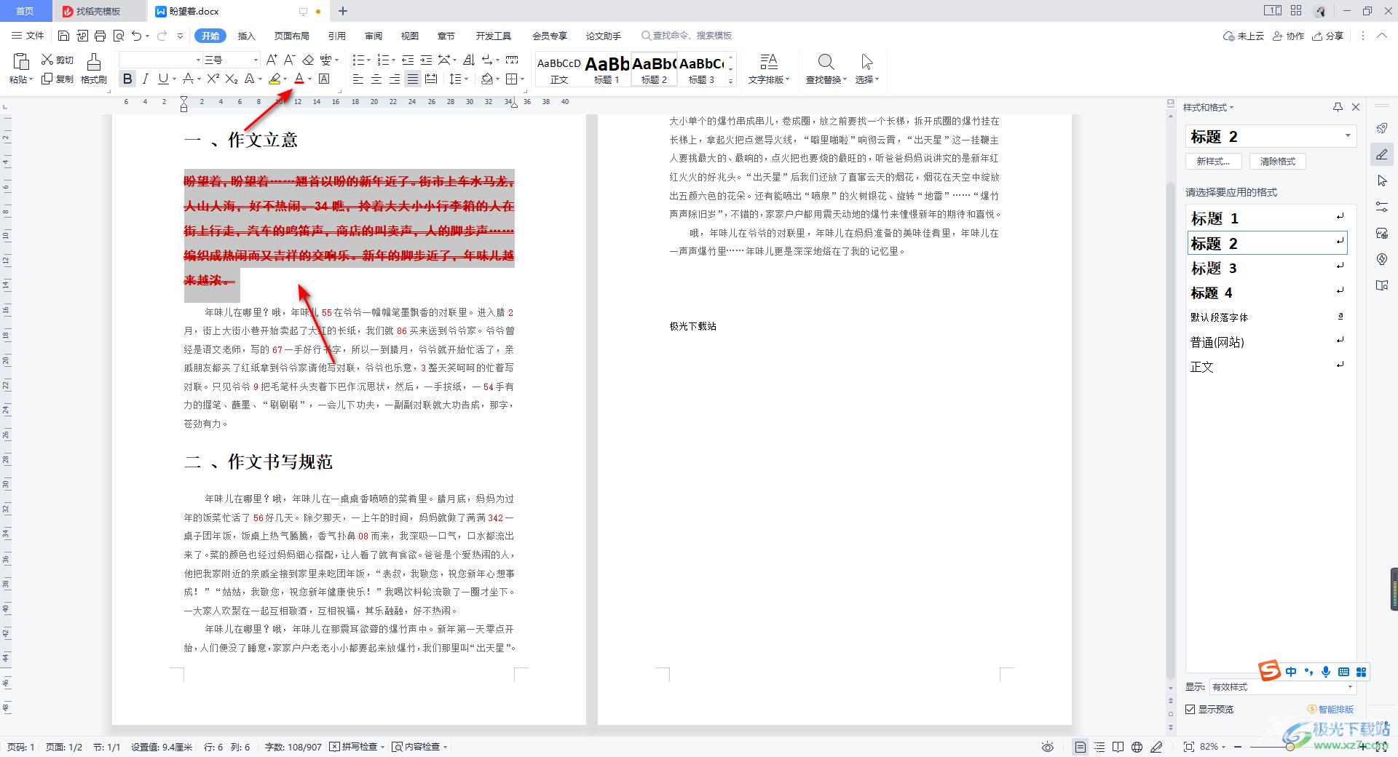Expand highlight color dropdown arrow

tap(285, 79)
